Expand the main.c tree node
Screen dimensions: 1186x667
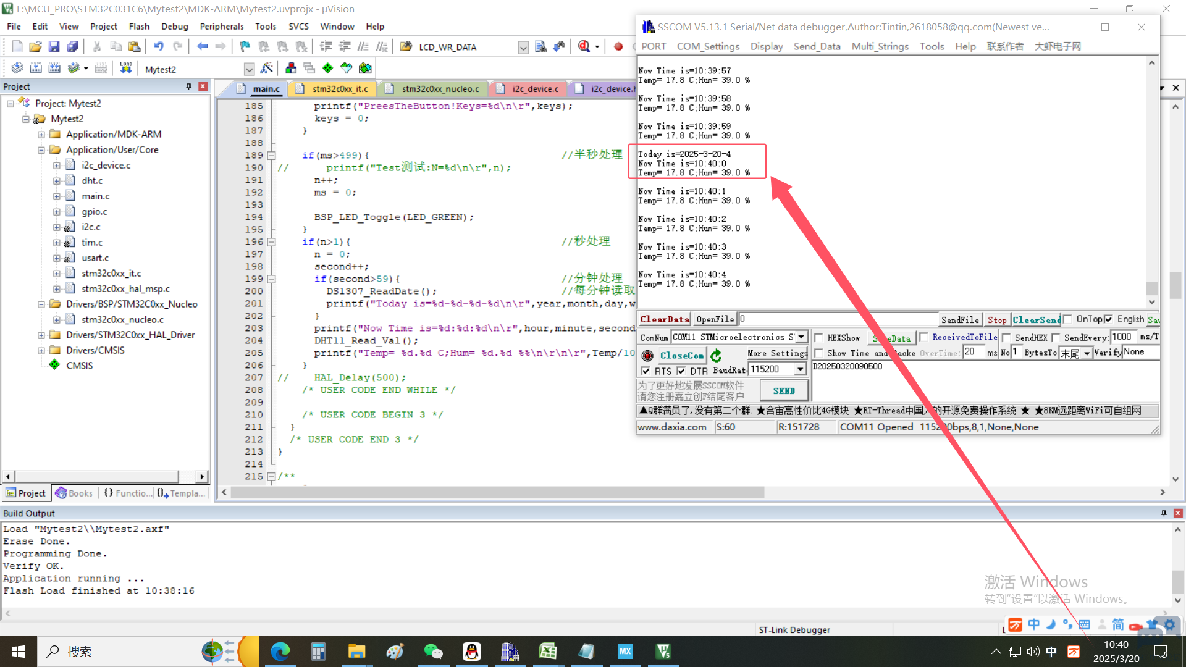click(57, 196)
